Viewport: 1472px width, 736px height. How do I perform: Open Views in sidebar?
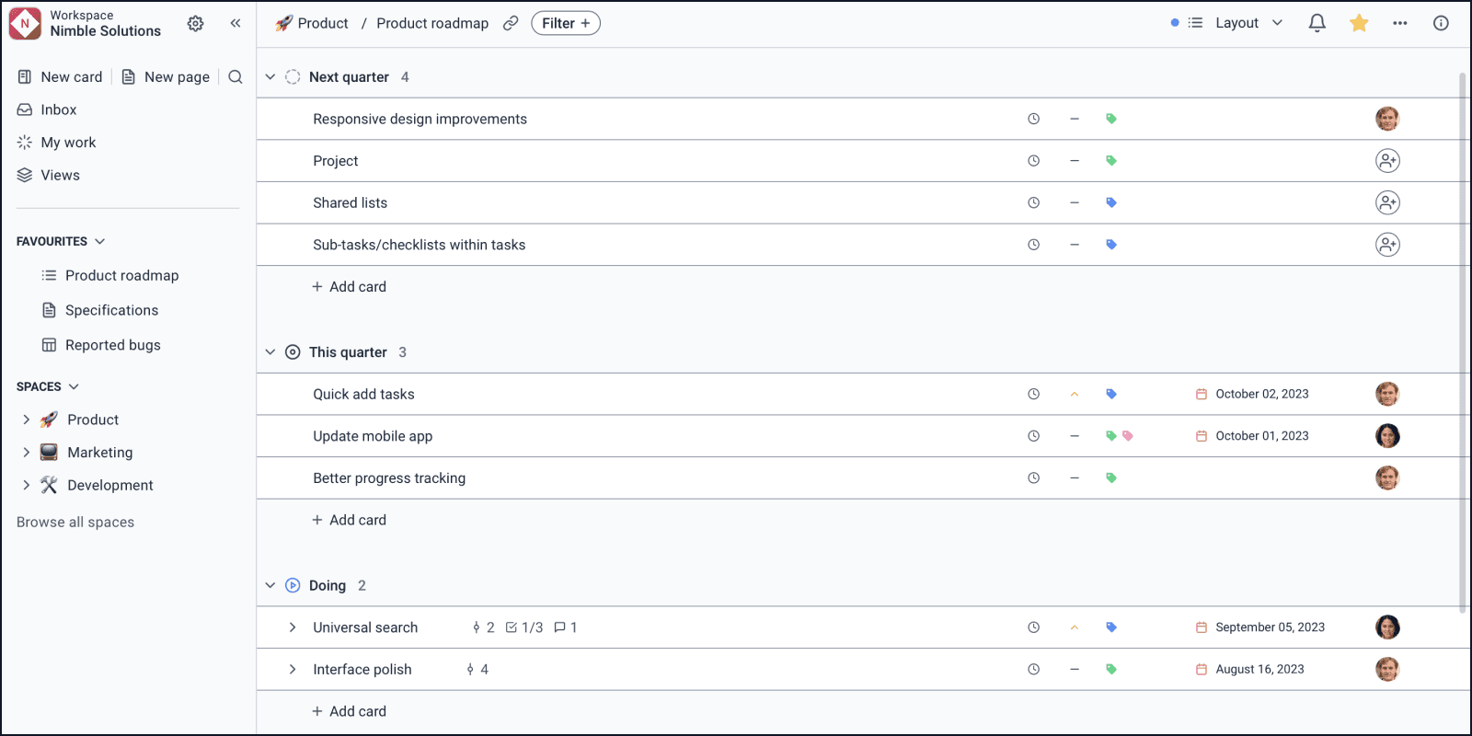coord(49,175)
